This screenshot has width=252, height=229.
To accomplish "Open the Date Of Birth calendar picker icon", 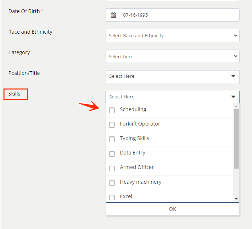I will coord(113,15).
